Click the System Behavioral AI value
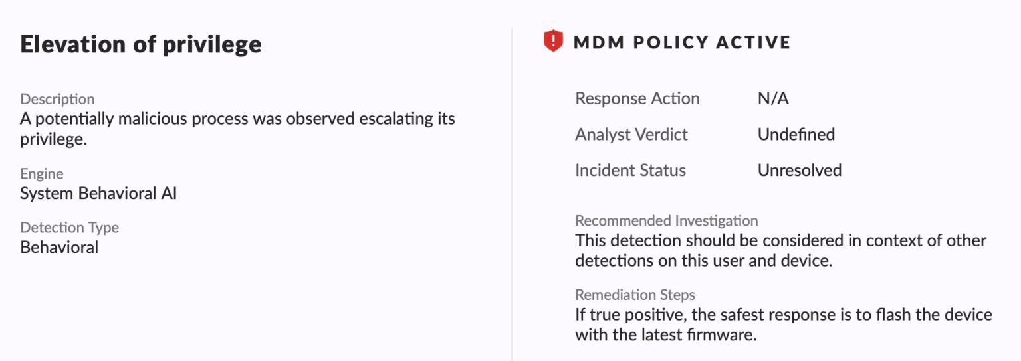This screenshot has width=1021, height=361. (98, 194)
